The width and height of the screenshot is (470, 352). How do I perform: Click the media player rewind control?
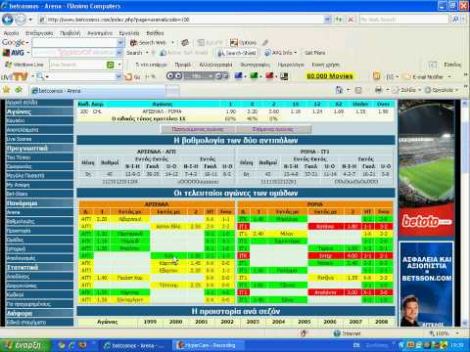coord(170,76)
